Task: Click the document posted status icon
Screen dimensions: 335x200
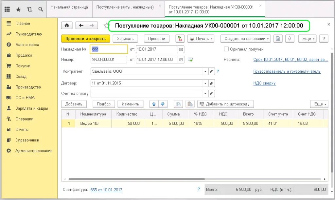Action: [190, 60]
